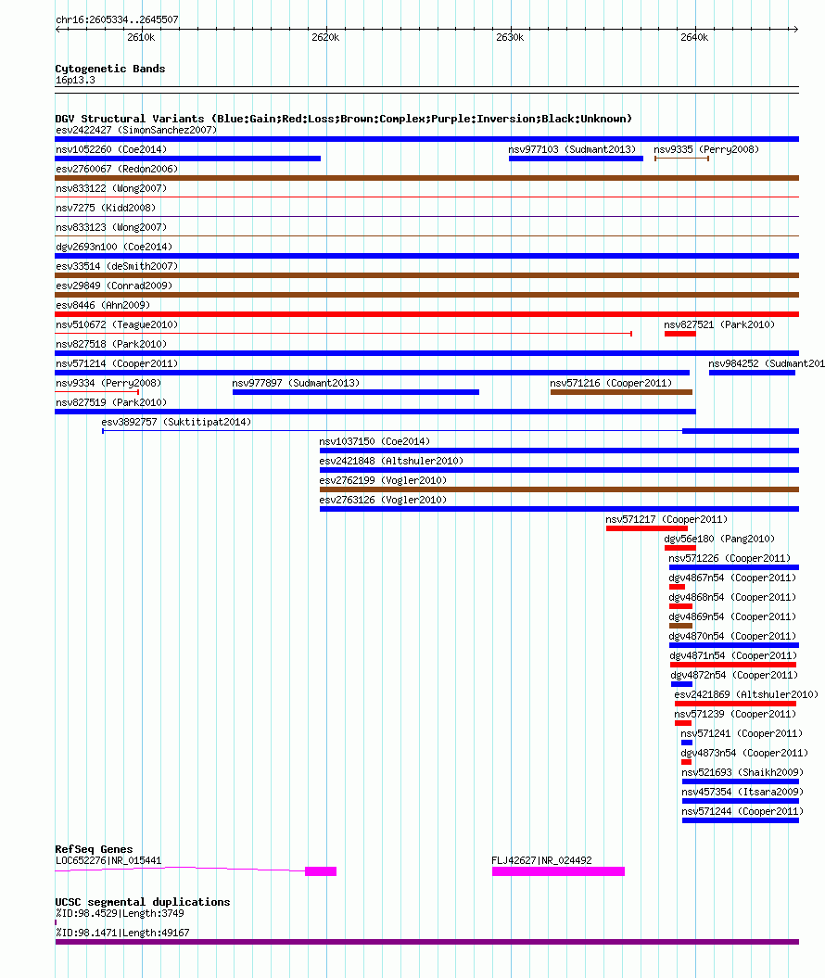Open dgv4870n54 (Cooper2011) variant
825x978 pixels.
pyautogui.click(x=732, y=636)
